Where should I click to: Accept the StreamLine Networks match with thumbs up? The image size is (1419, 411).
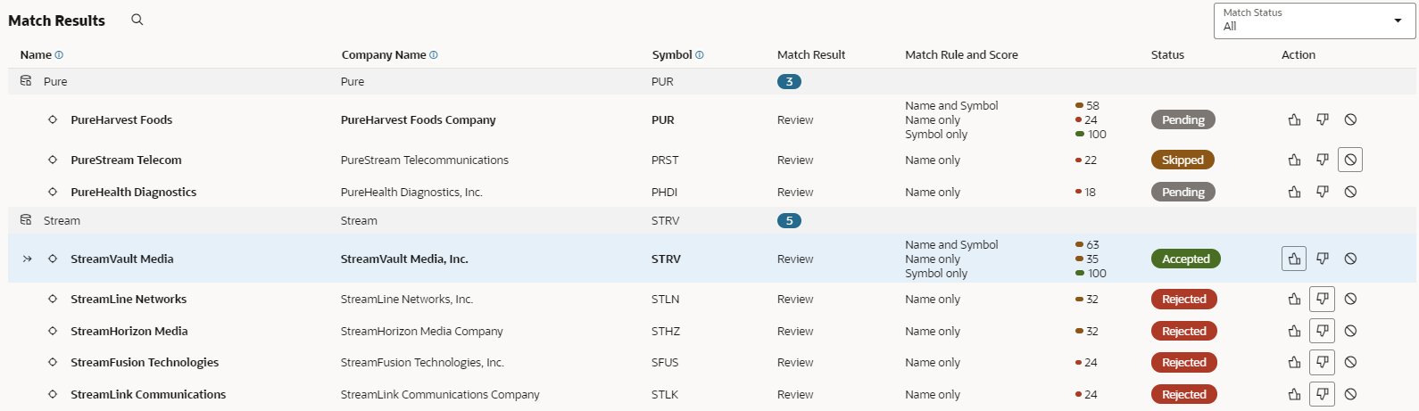[1294, 300]
